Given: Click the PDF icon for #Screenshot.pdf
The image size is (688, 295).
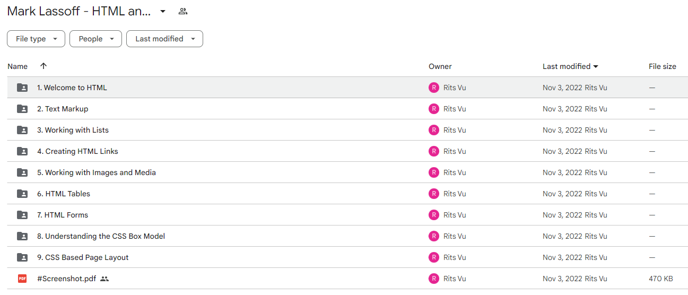Looking at the screenshot, I should (x=22, y=279).
